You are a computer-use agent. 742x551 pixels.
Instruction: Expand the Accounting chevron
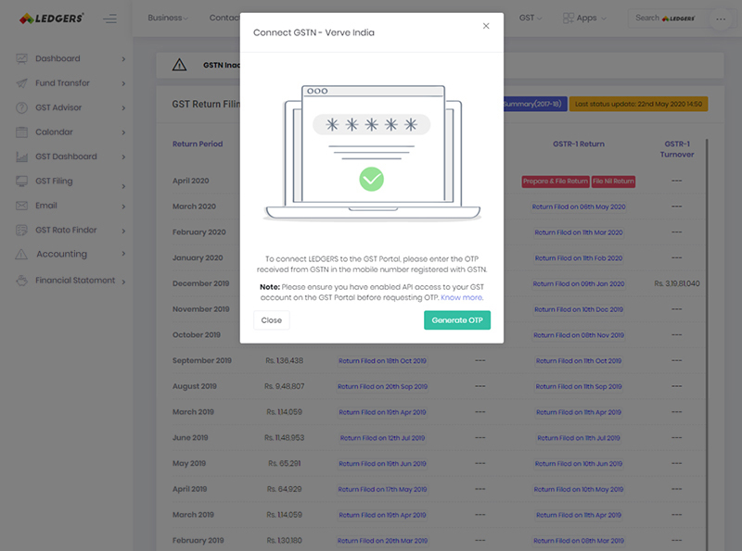[123, 254]
